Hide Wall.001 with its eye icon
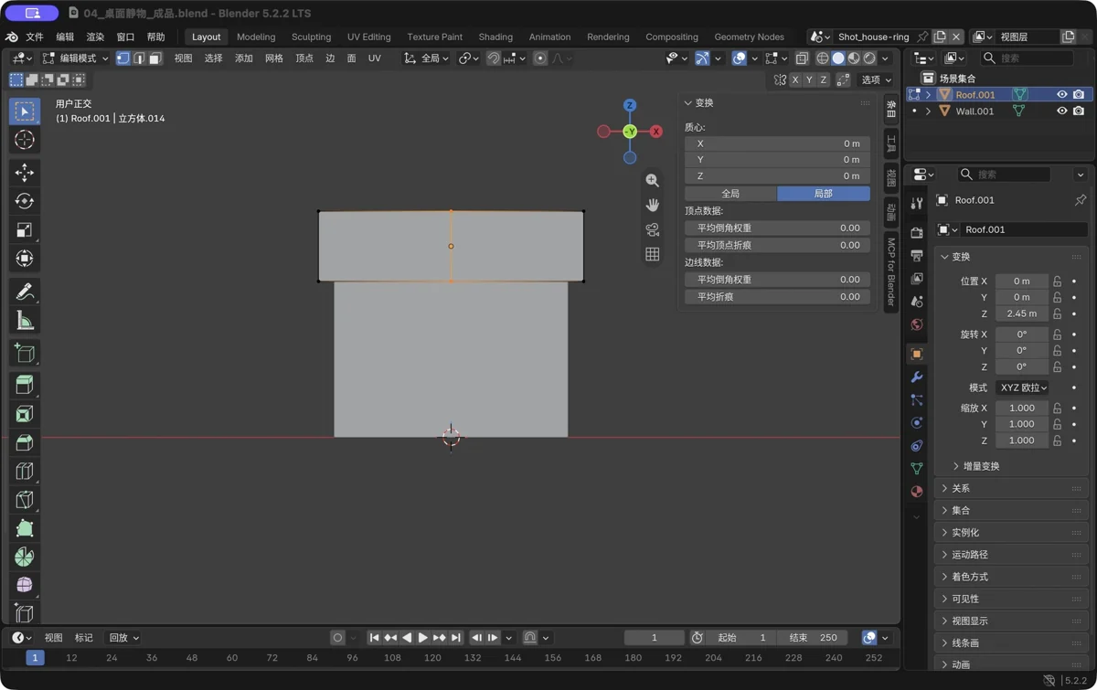1097x690 pixels. click(1061, 111)
